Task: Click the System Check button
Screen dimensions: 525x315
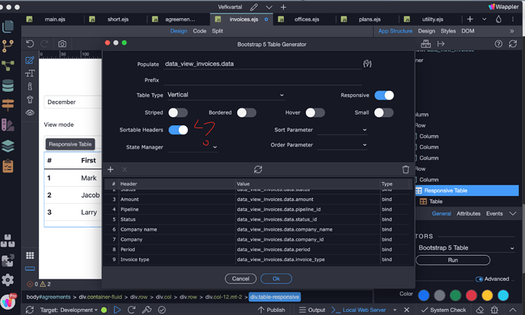Action: [444, 310]
